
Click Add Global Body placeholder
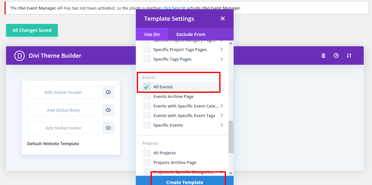pyautogui.click(x=63, y=110)
